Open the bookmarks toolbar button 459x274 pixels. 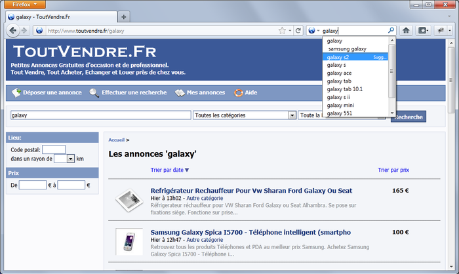click(x=424, y=30)
